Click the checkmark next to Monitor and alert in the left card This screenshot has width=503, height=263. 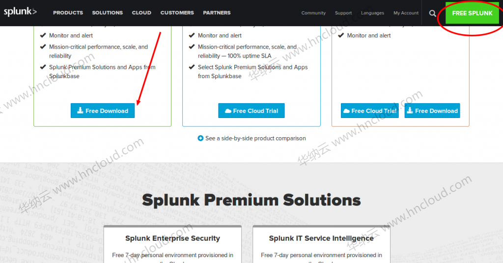coord(43,35)
